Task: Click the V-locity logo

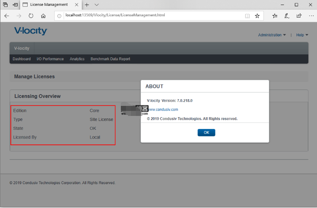Action: [31, 31]
